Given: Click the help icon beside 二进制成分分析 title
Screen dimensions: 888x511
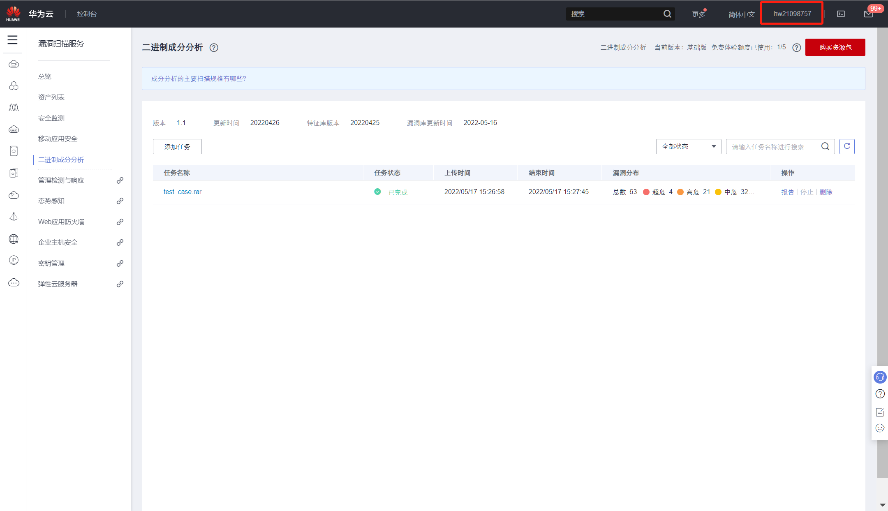Looking at the screenshot, I should 214,48.
